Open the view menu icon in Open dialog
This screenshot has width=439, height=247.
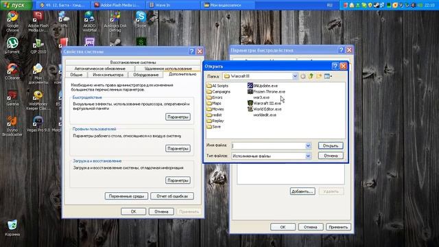click(x=328, y=76)
